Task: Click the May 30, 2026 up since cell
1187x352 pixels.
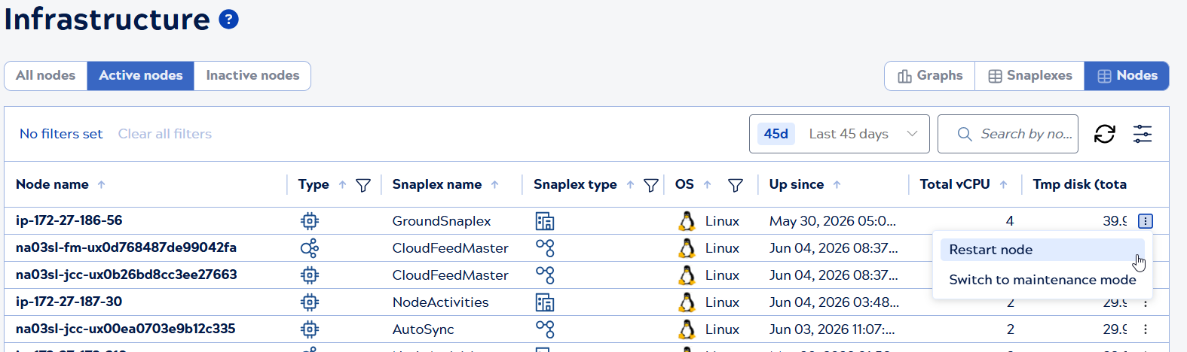Action: pos(833,221)
